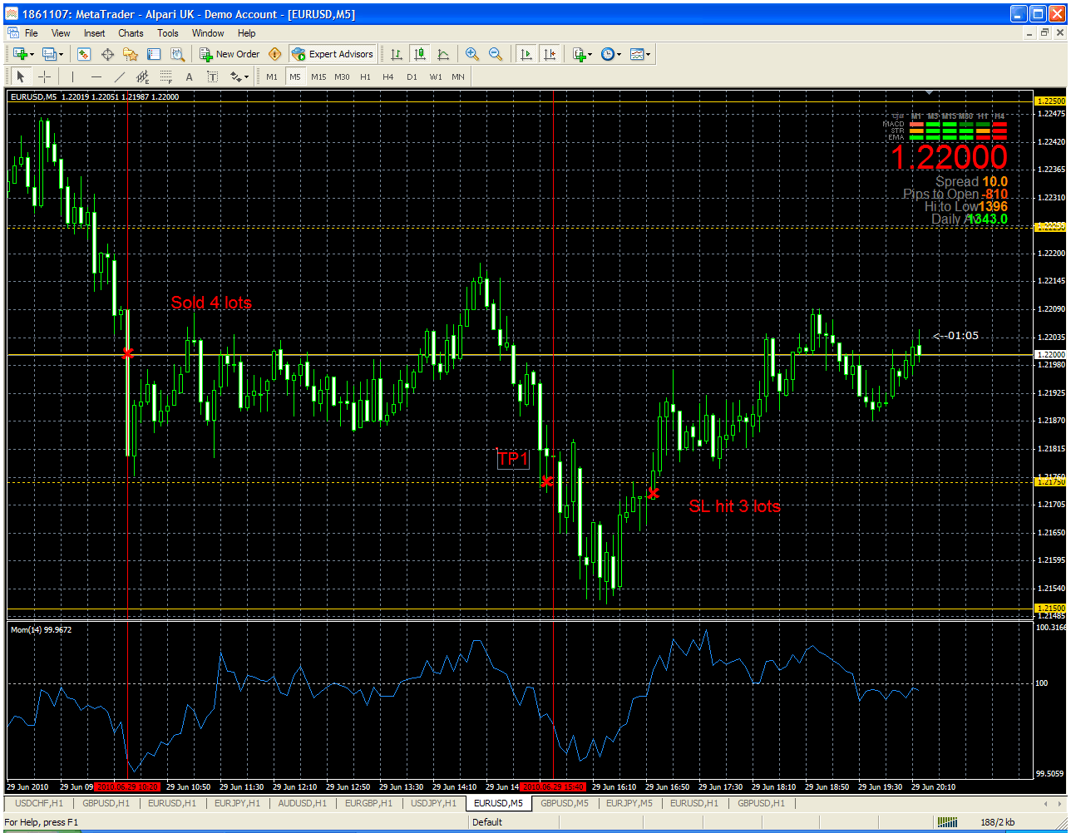Switch timeframe to M1
The height and width of the screenshot is (833, 1071).
272,76
